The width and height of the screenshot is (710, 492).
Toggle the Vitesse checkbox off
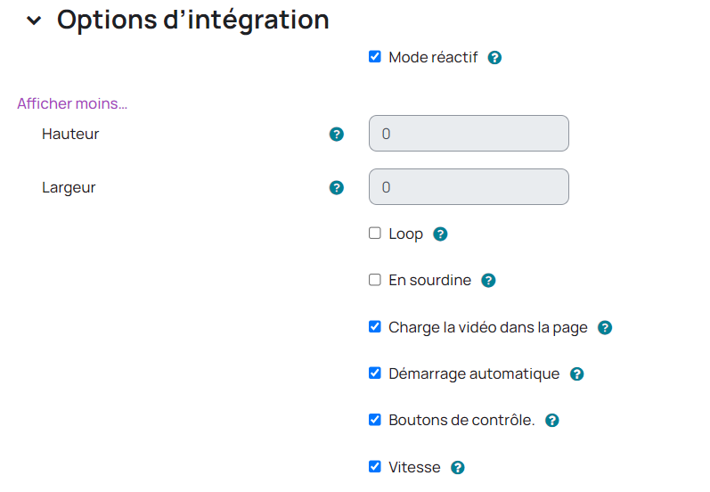(375, 466)
